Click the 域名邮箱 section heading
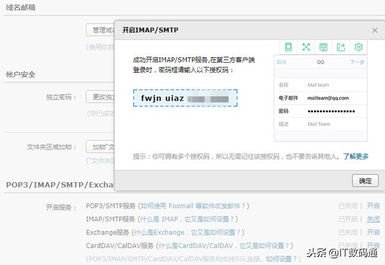385x265 pixels. pos(20,8)
